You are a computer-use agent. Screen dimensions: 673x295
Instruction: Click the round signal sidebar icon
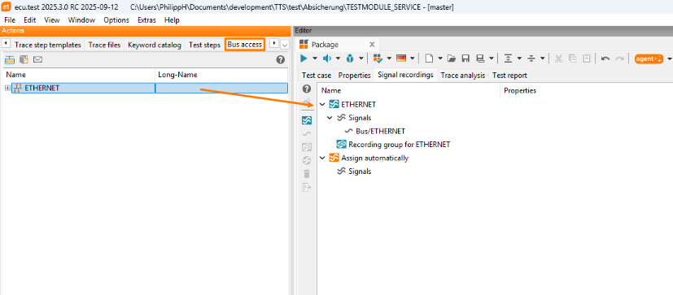[x=307, y=160]
